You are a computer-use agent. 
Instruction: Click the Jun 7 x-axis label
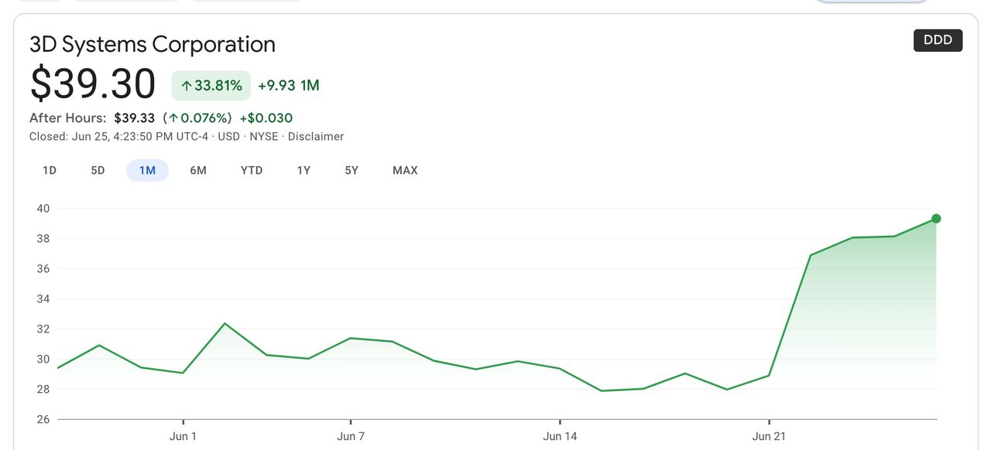pos(351,436)
